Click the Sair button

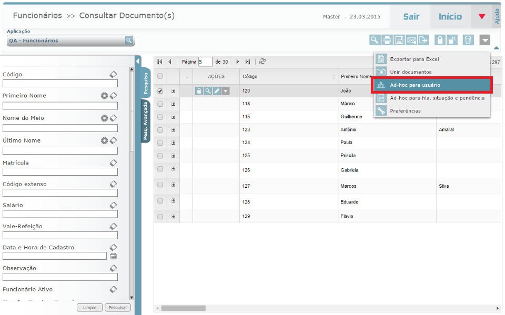click(x=411, y=17)
